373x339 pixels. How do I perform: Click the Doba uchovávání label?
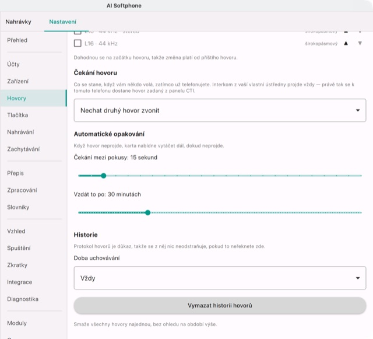click(97, 258)
